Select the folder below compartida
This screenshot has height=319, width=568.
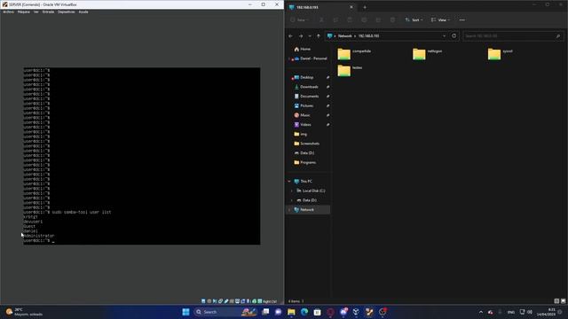tap(350, 70)
